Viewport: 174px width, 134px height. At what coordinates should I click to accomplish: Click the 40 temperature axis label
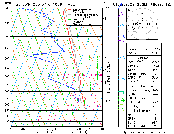pyautogui.click(x=102, y=129)
